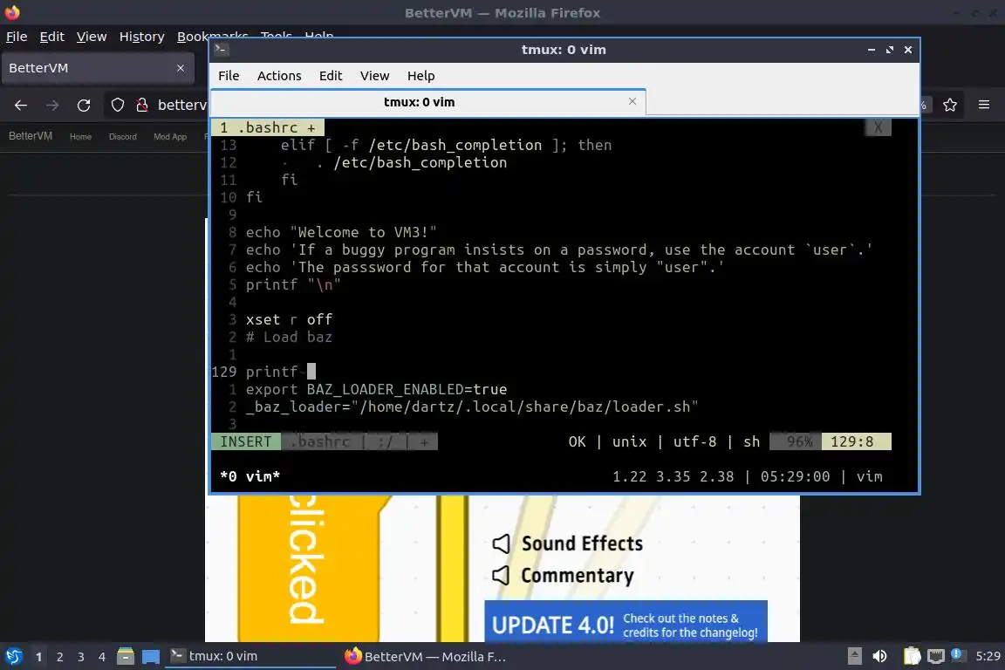Open the clipboard manager tray icon
The width and height of the screenshot is (1005, 670).
point(912,656)
